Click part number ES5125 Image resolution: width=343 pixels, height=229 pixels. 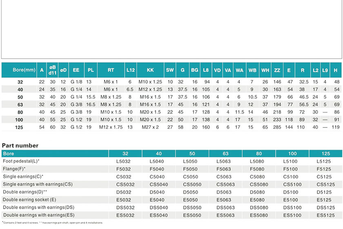(x=325, y=215)
